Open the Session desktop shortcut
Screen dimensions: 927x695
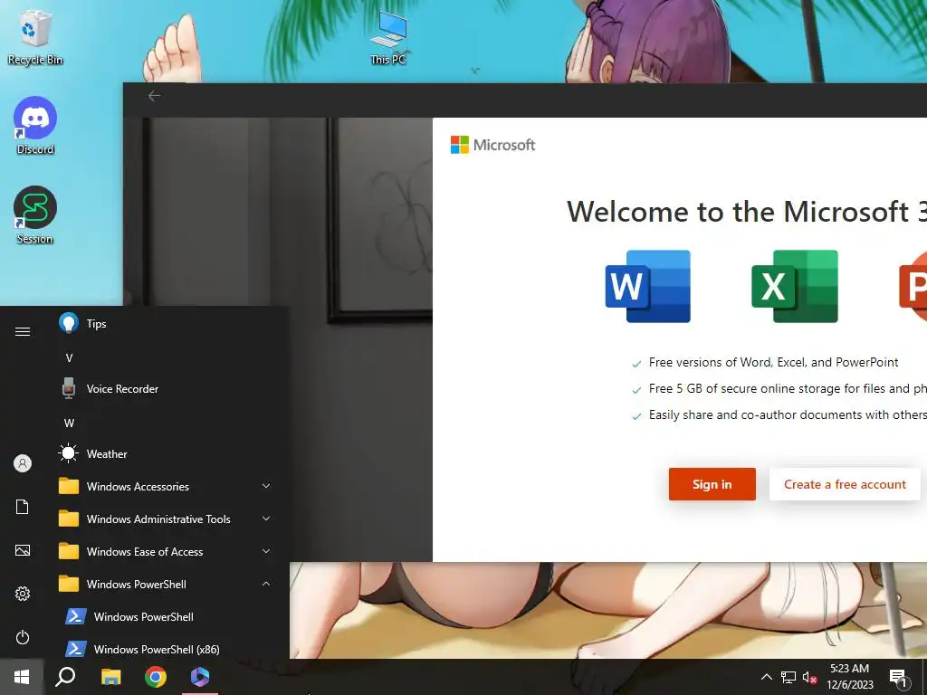[x=35, y=215]
